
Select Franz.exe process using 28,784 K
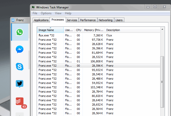coord(99,92)
